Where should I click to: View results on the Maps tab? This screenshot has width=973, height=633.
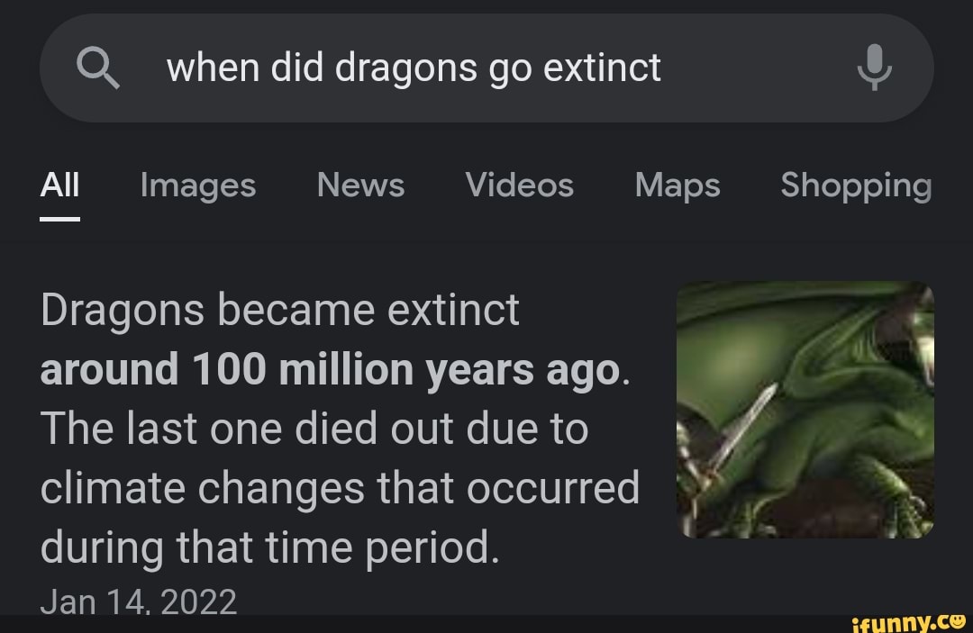(x=677, y=185)
